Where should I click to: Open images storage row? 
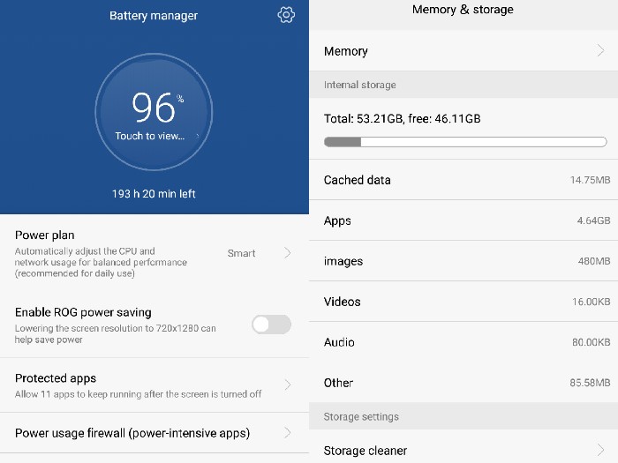463,261
